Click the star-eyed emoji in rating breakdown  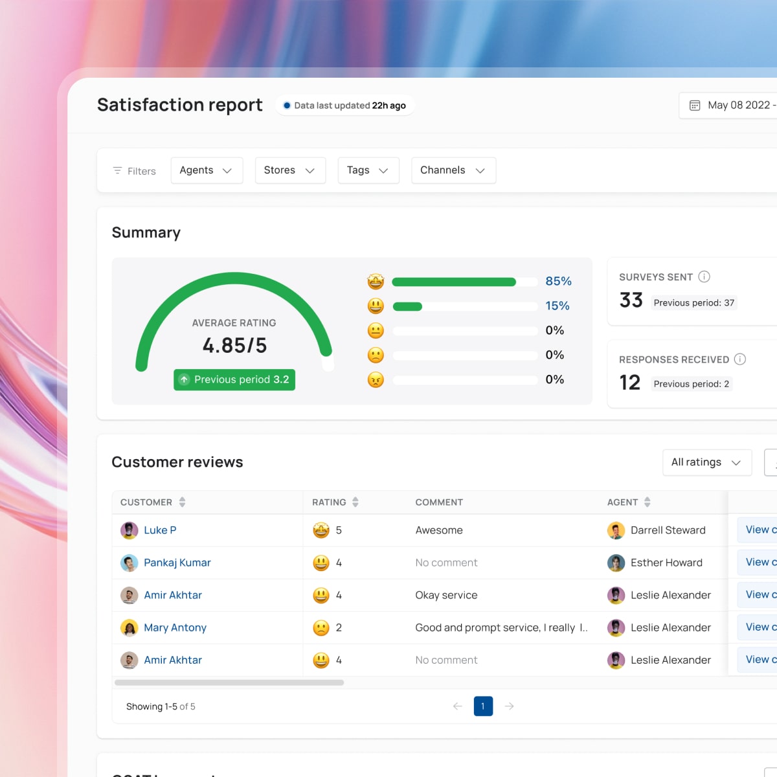coord(376,282)
